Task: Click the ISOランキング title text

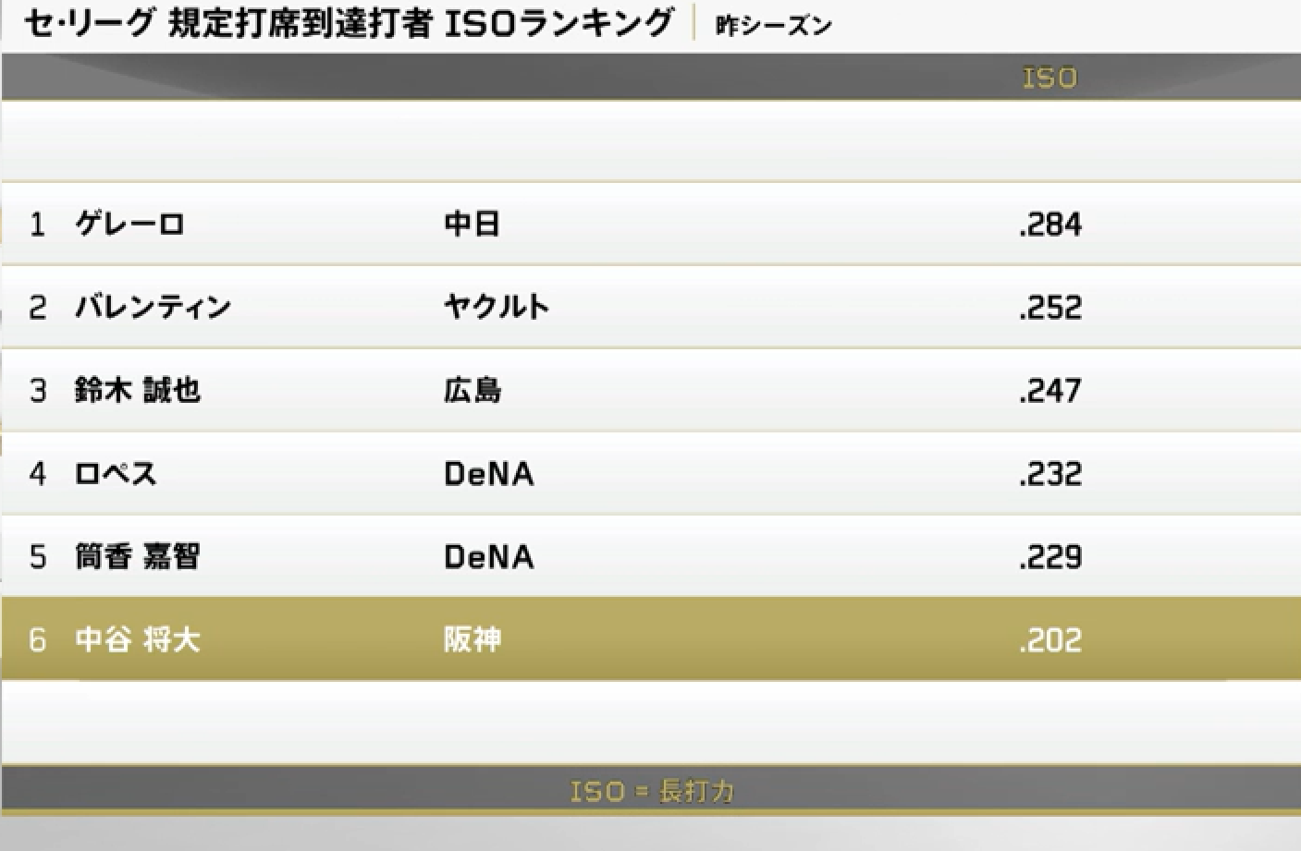Action: [x=559, y=23]
